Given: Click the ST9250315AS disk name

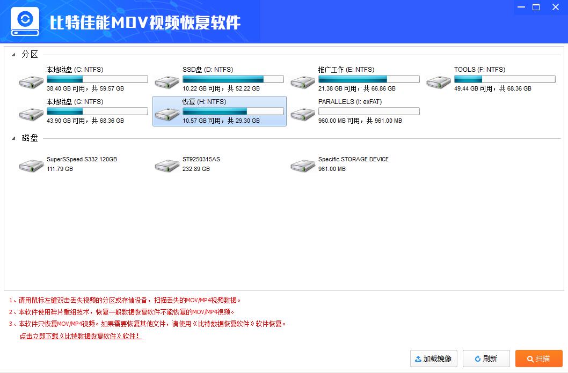Looking at the screenshot, I should coord(201,159).
